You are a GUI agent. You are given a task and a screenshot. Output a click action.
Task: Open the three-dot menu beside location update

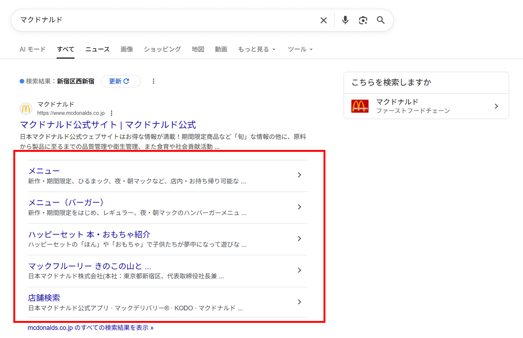[153, 81]
